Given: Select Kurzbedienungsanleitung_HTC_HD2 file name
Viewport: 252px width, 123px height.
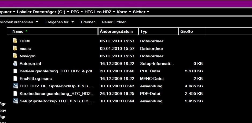Looking at the screenshot, I should [57, 94].
